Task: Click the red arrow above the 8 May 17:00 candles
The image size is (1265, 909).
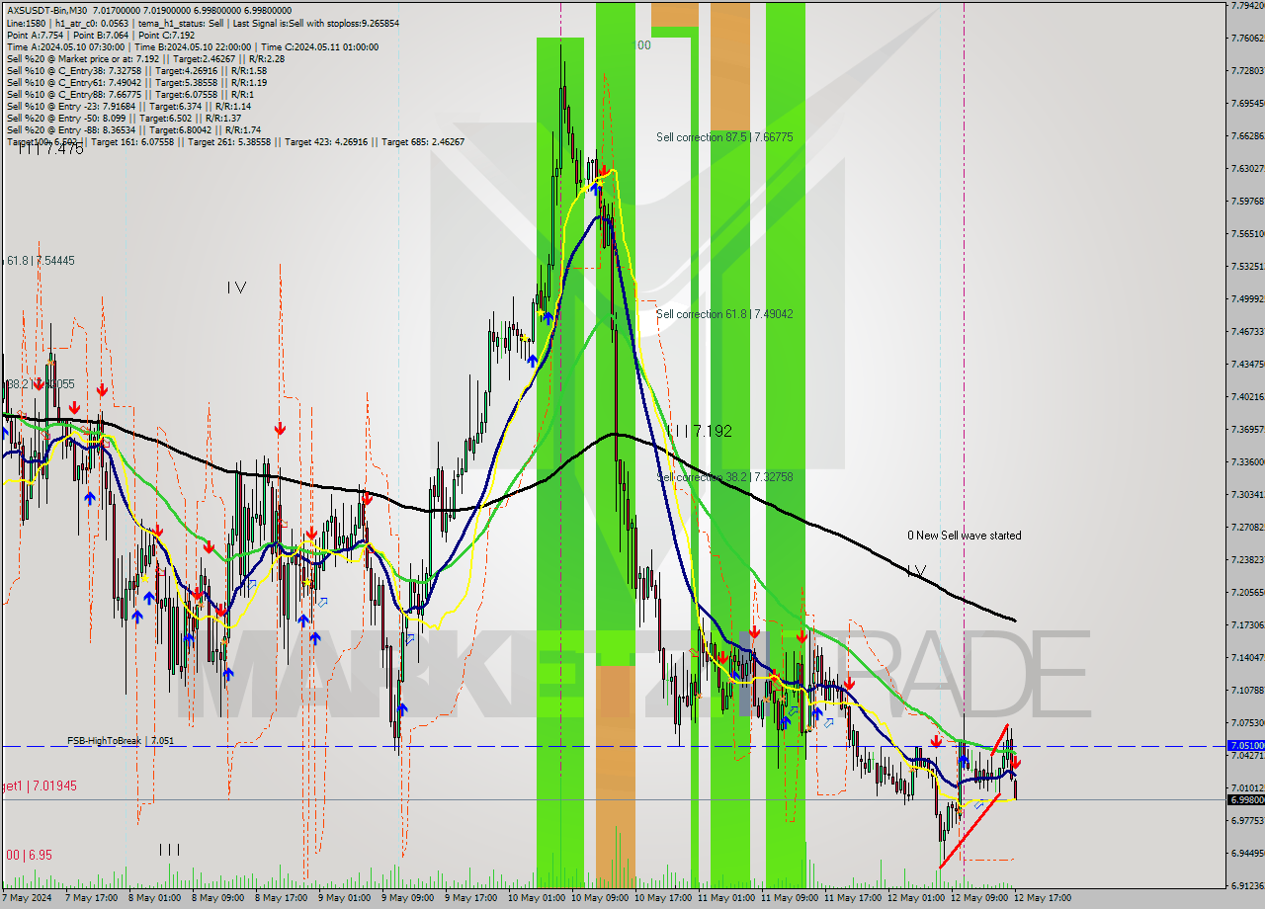Action: point(281,428)
